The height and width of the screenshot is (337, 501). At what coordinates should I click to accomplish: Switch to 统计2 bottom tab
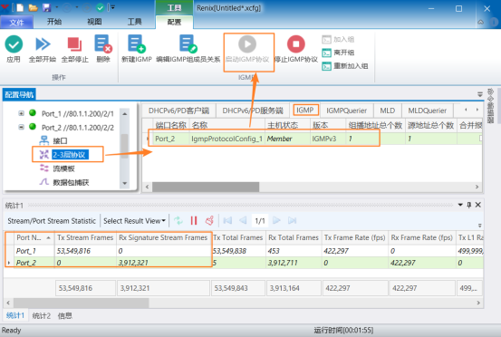pyautogui.click(x=41, y=316)
